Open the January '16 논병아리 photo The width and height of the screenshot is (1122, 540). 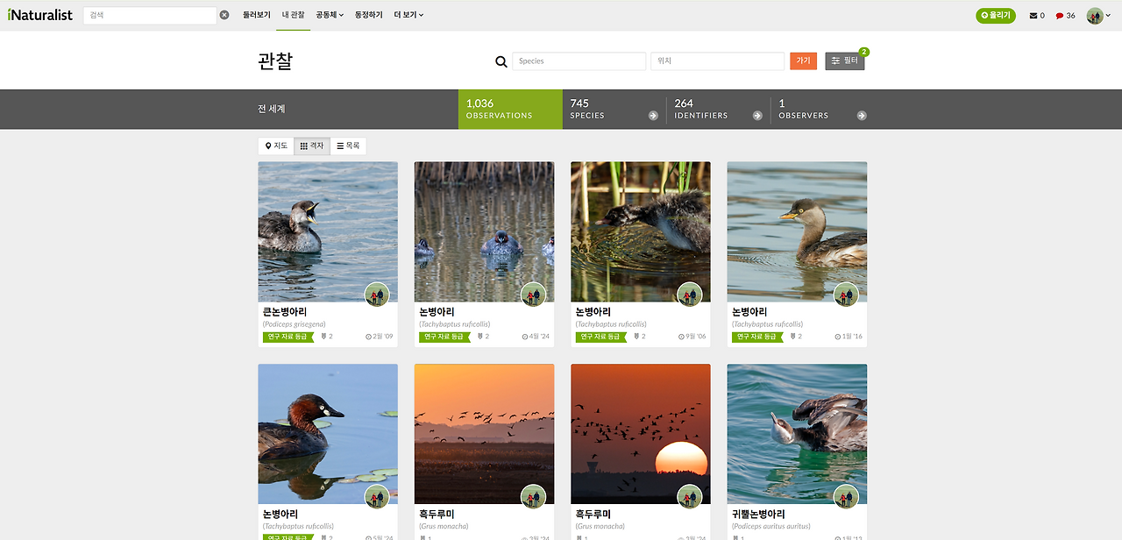(797, 231)
